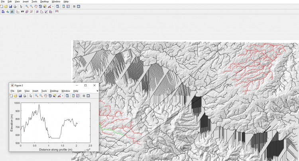Open Edit menu in Figure 2 window

(19, 91)
